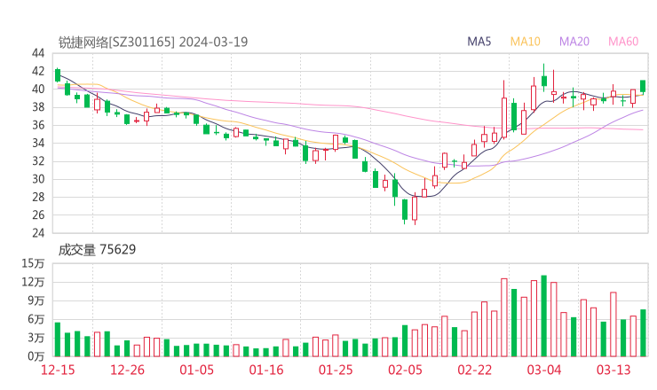
Task: Click the 6万 volume axis label
Action: click(x=36, y=319)
